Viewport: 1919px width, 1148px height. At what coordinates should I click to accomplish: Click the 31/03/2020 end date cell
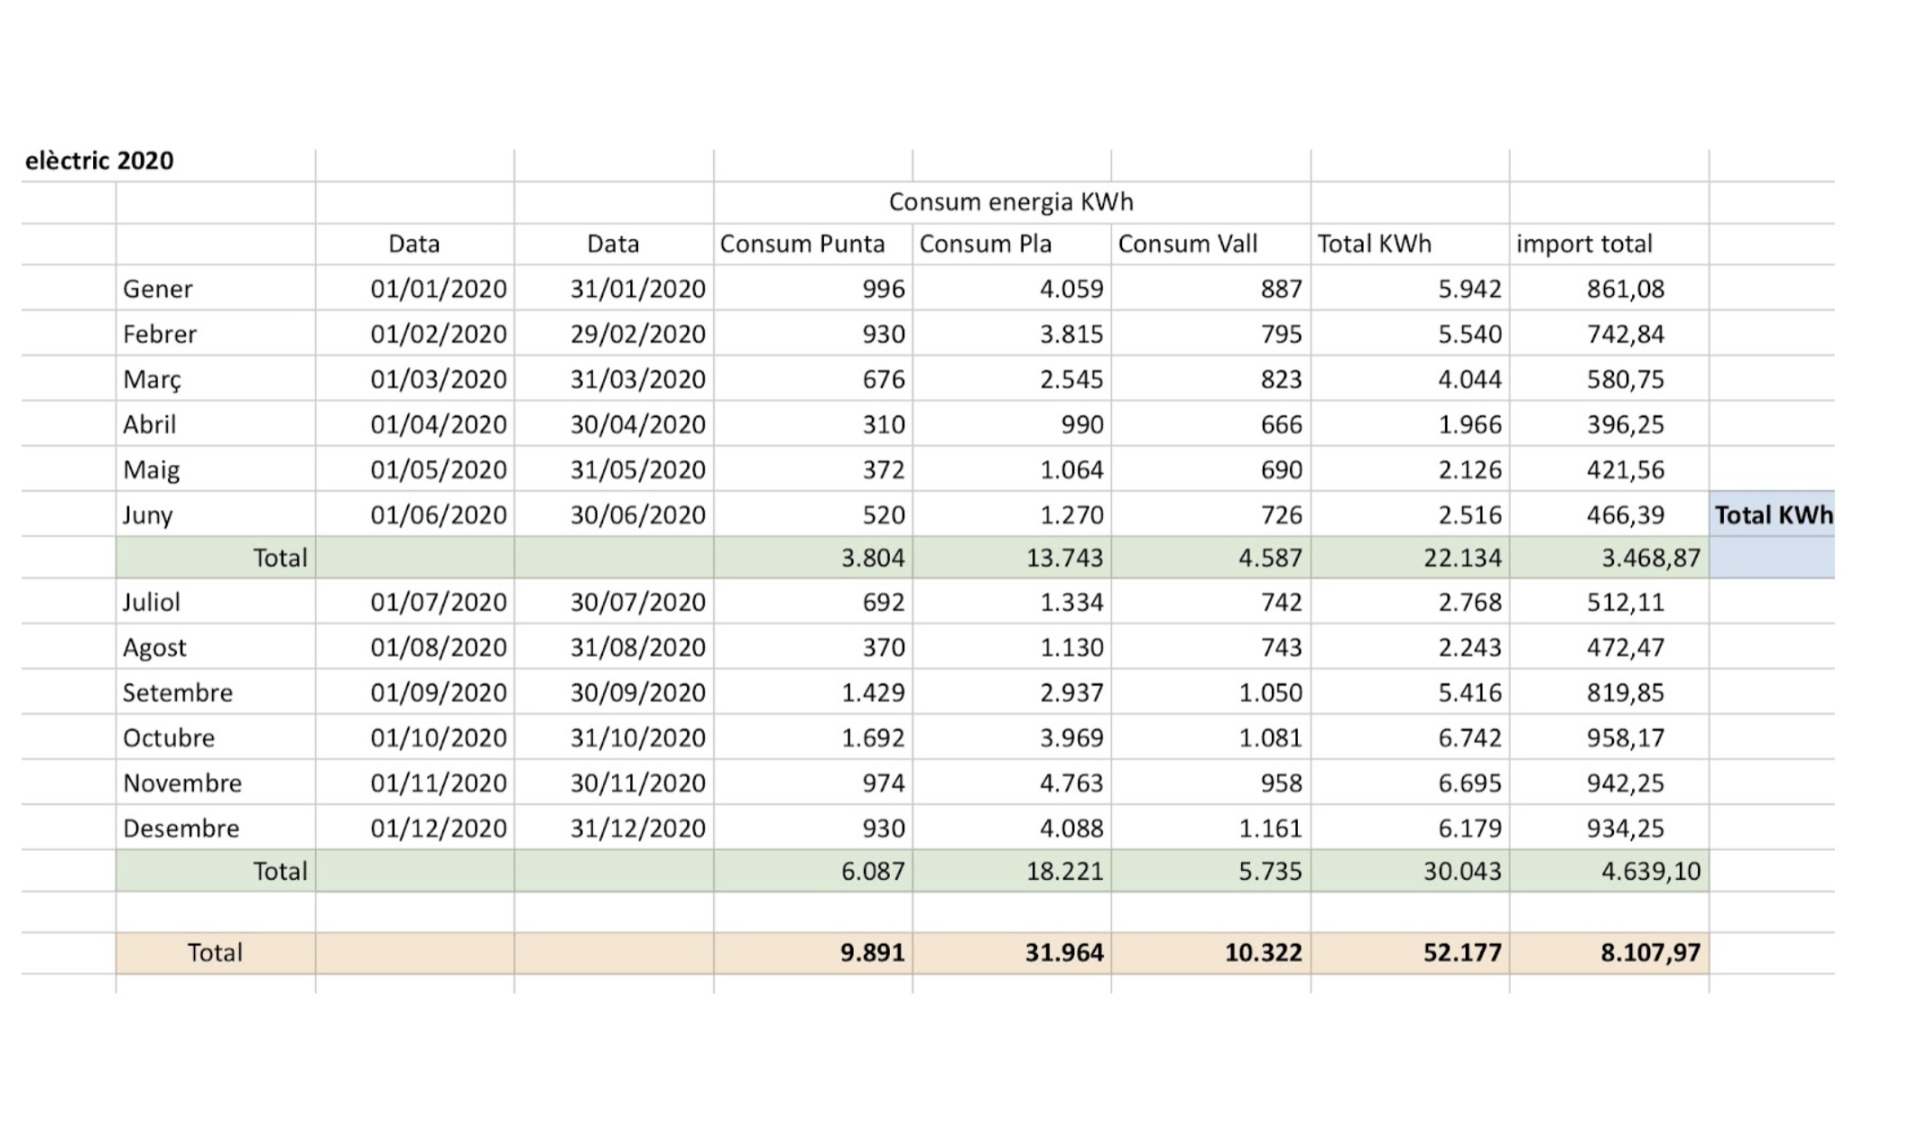click(637, 380)
